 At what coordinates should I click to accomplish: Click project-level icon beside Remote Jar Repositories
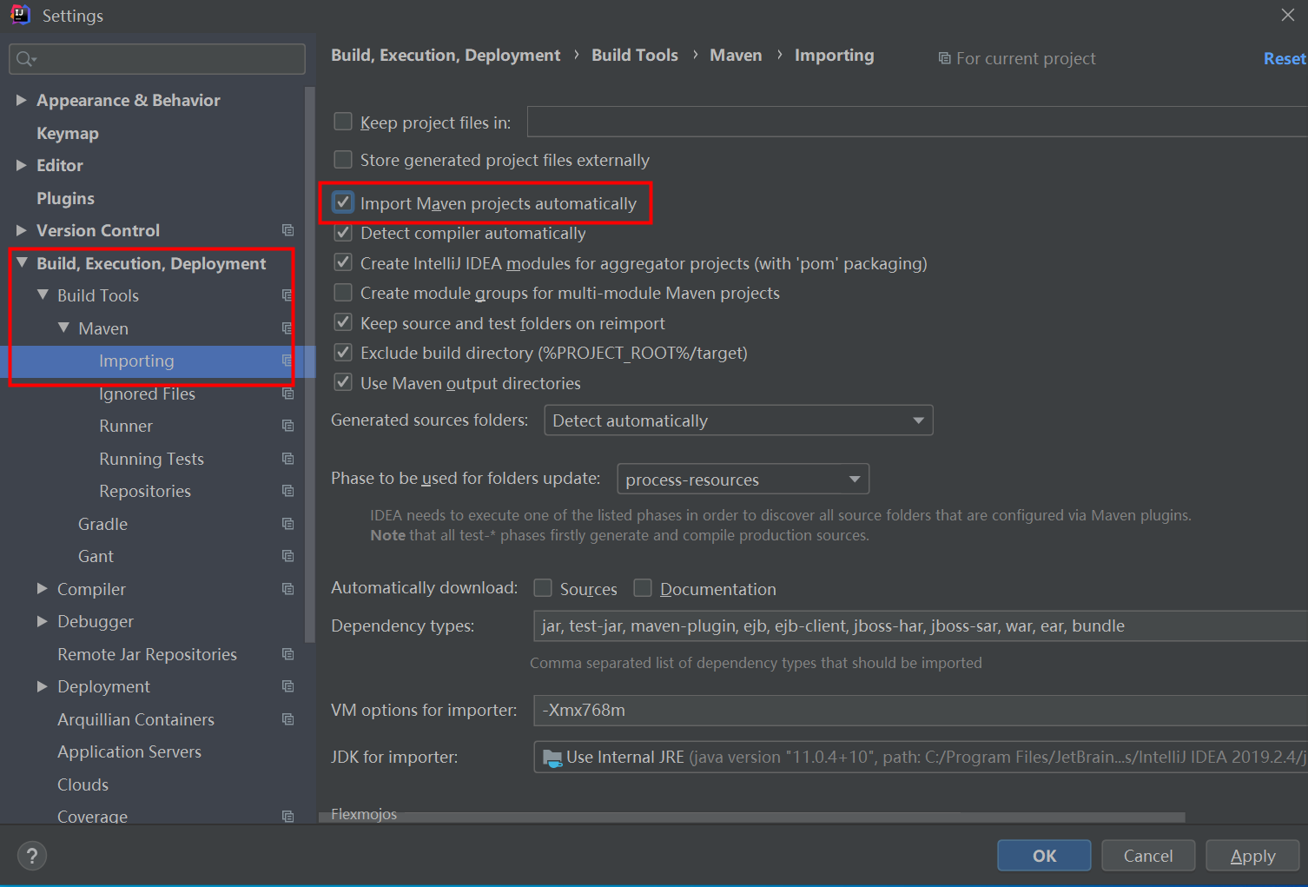click(287, 654)
